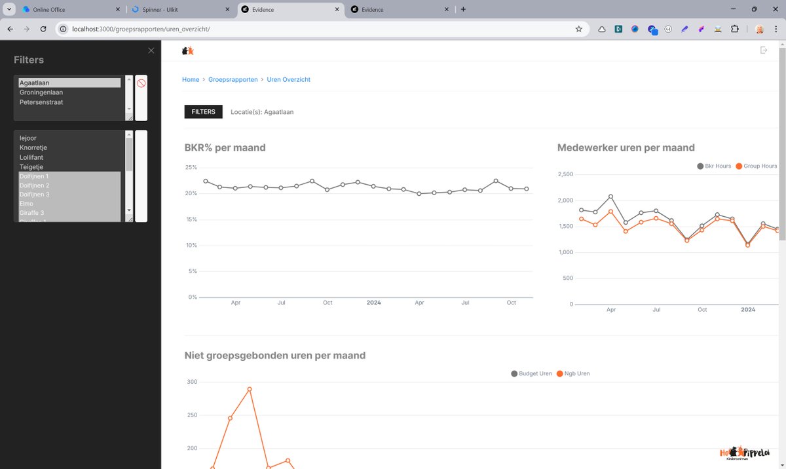Image resolution: width=786 pixels, height=469 pixels.
Task: Open the blue circle extension with badge
Action: click(652, 29)
